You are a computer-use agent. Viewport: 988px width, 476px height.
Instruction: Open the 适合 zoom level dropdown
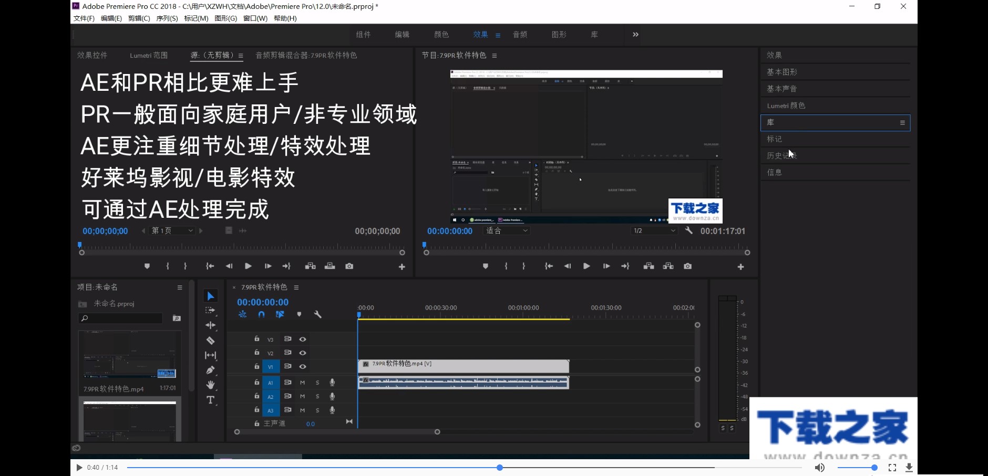[506, 230]
